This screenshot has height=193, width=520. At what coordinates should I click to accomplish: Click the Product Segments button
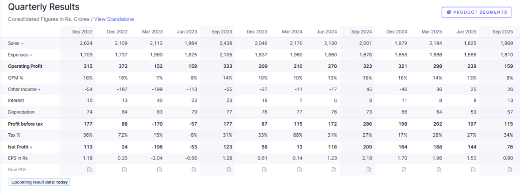coord(476,12)
